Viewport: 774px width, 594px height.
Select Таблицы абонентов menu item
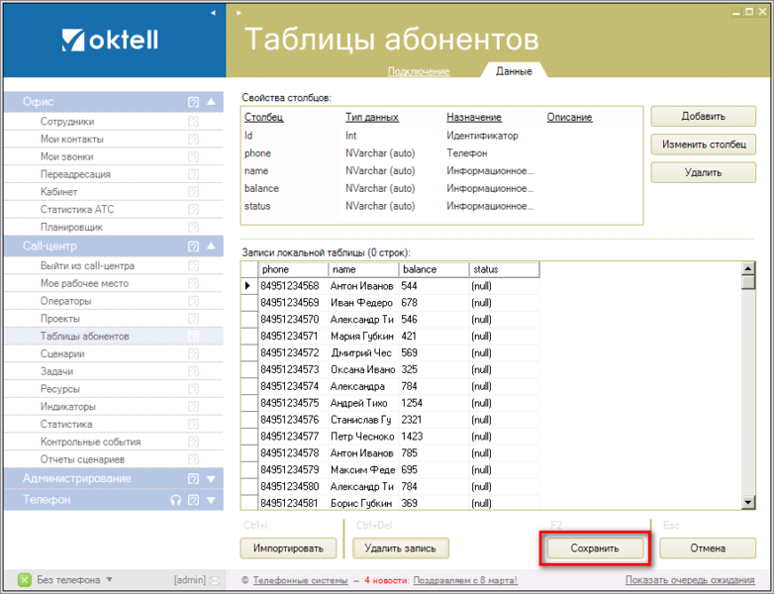coord(85,337)
